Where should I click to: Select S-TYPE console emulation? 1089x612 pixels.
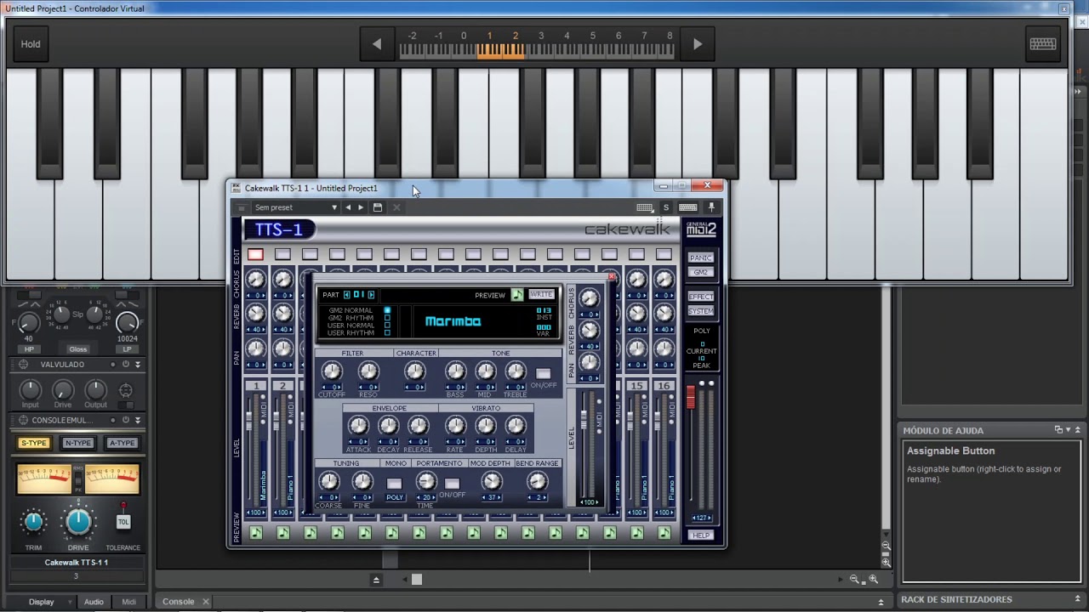(x=34, y=443)
